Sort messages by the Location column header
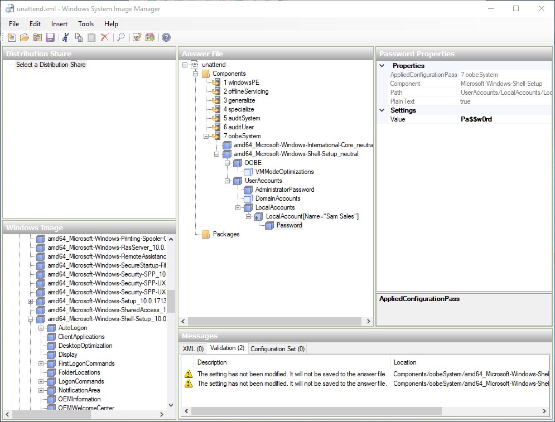The width and height of the screenshot is (555, 422). (x=469, y=362)
